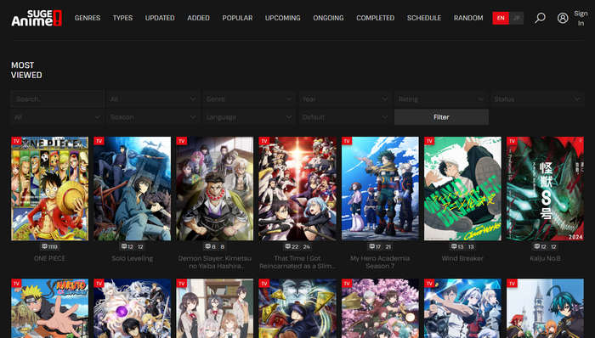The image size is (595, 338).
Task: Open the Kaiju No.8 title link
Action: [546, 258]
